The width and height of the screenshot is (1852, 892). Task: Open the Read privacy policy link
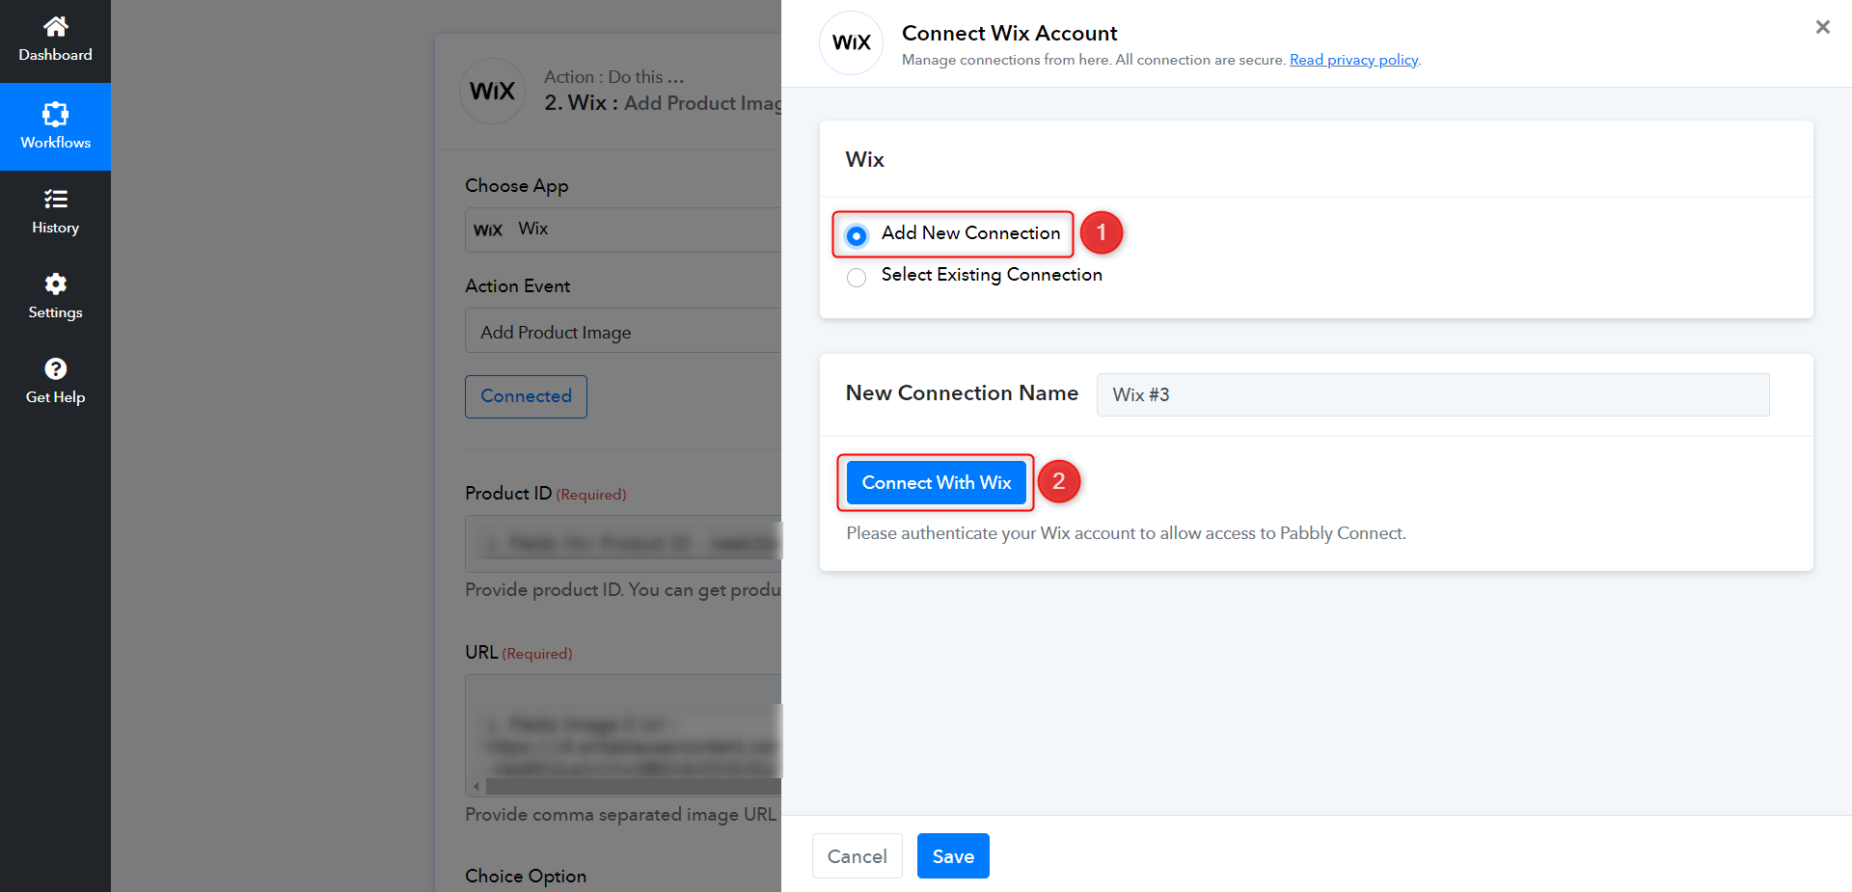(1353, 60)
